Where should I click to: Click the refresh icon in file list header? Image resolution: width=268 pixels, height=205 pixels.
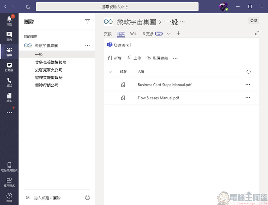point(248,72)
